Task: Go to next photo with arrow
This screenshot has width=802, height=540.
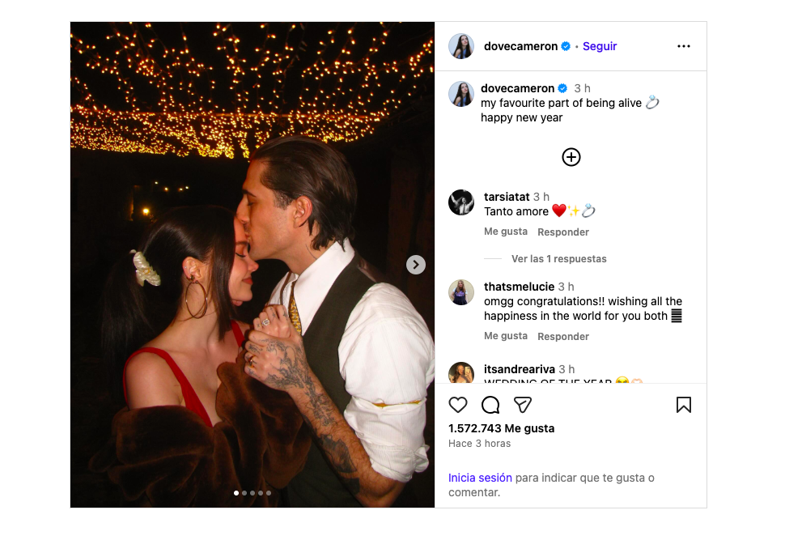Action: point(416,265)
